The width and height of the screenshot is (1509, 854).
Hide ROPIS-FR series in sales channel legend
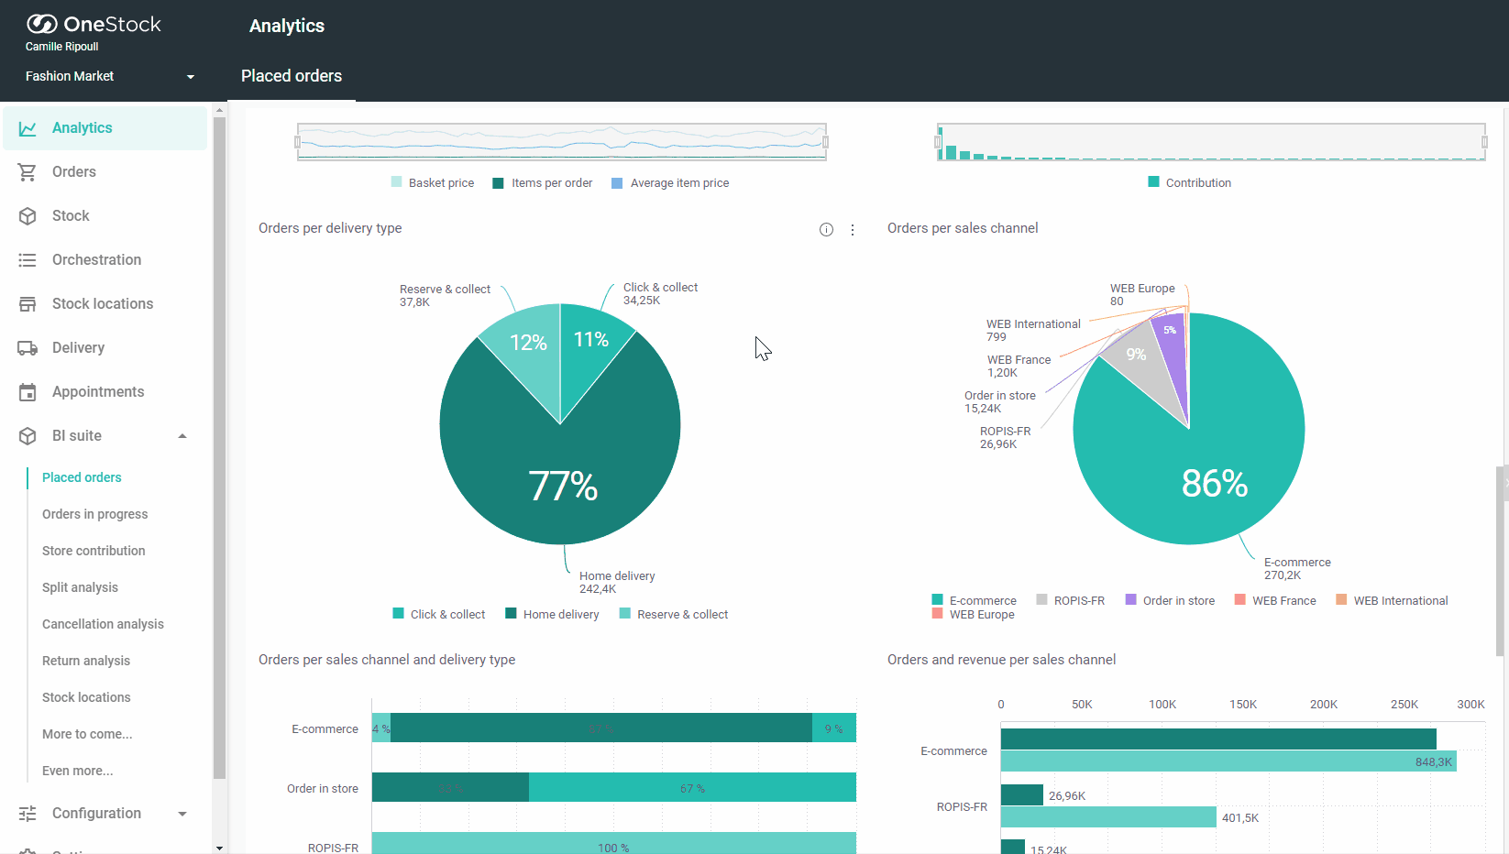1070,600
